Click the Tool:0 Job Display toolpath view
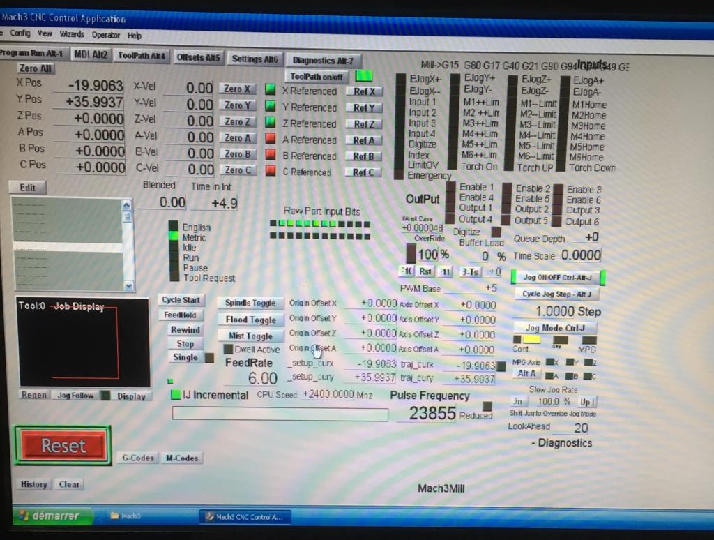The height and width of the screenshot is (540, 714). 84,343
